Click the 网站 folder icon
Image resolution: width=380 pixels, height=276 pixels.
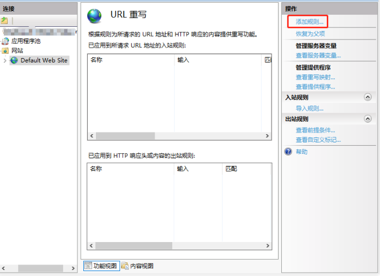coord(5,50)
